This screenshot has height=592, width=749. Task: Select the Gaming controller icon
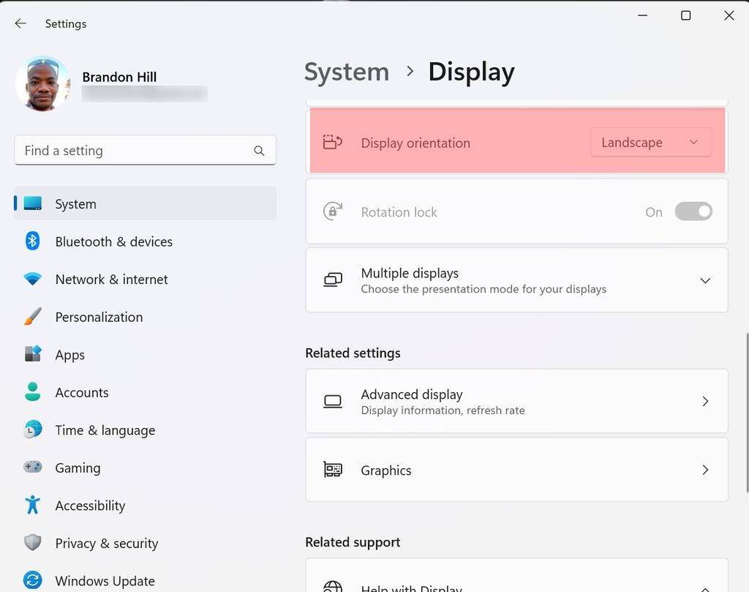coord(33,468)
